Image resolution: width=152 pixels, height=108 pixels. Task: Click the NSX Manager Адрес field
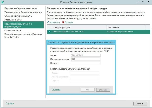tap(84, 73)
